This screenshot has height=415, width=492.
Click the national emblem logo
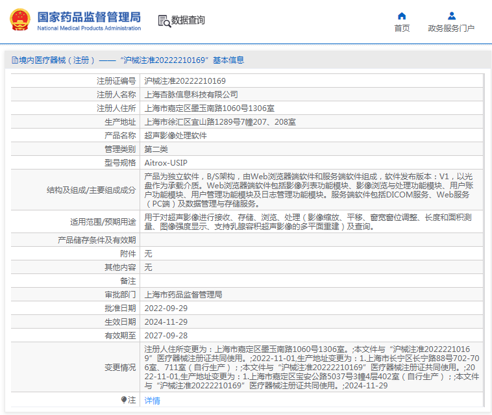pyautogui.click(x=20, y=19)
